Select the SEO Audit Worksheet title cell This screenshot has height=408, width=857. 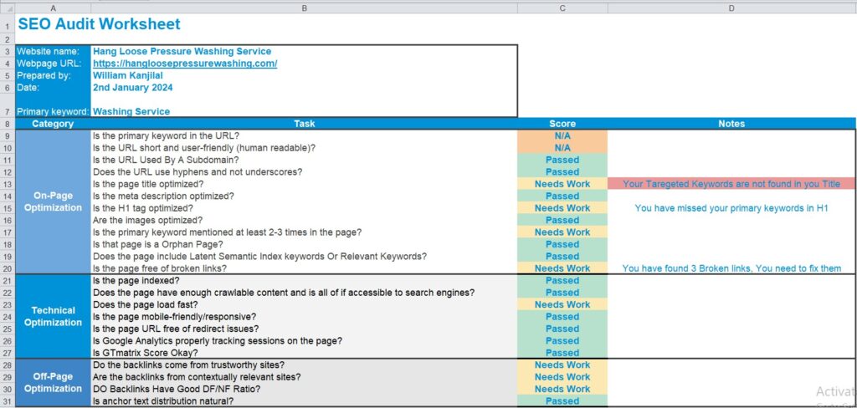click(x=99, y=24)
